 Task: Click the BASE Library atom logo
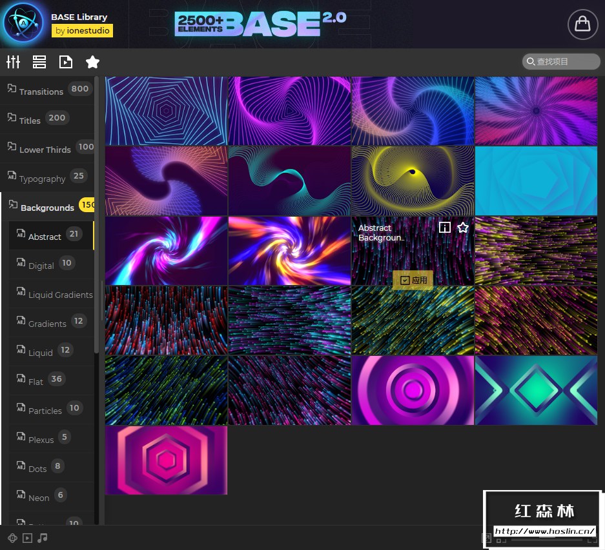23,23
